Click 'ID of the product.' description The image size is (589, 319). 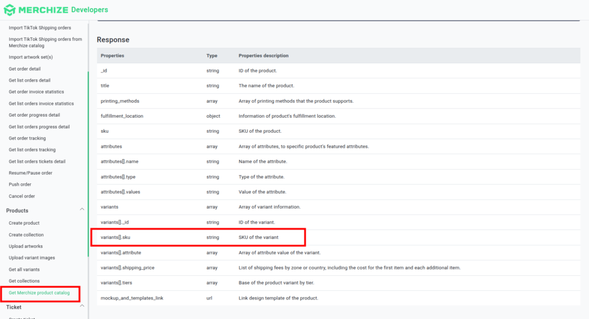pos(258,71)
